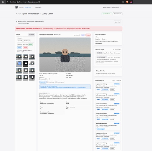Apply Review to the selected photo
The image size is (152, 151).
point(19,48)
